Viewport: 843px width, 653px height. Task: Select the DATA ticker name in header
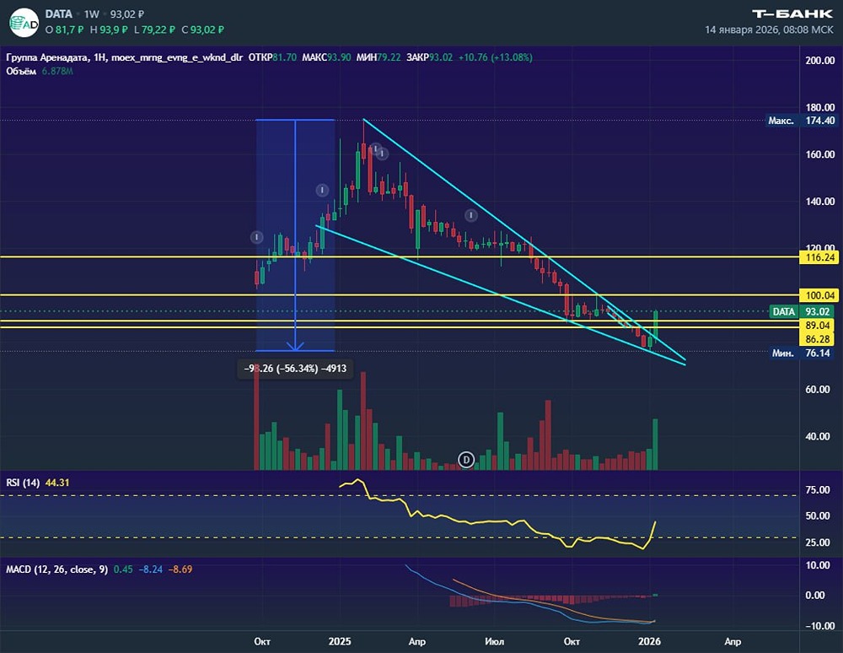pyautogui.click(x=59, y=14)
